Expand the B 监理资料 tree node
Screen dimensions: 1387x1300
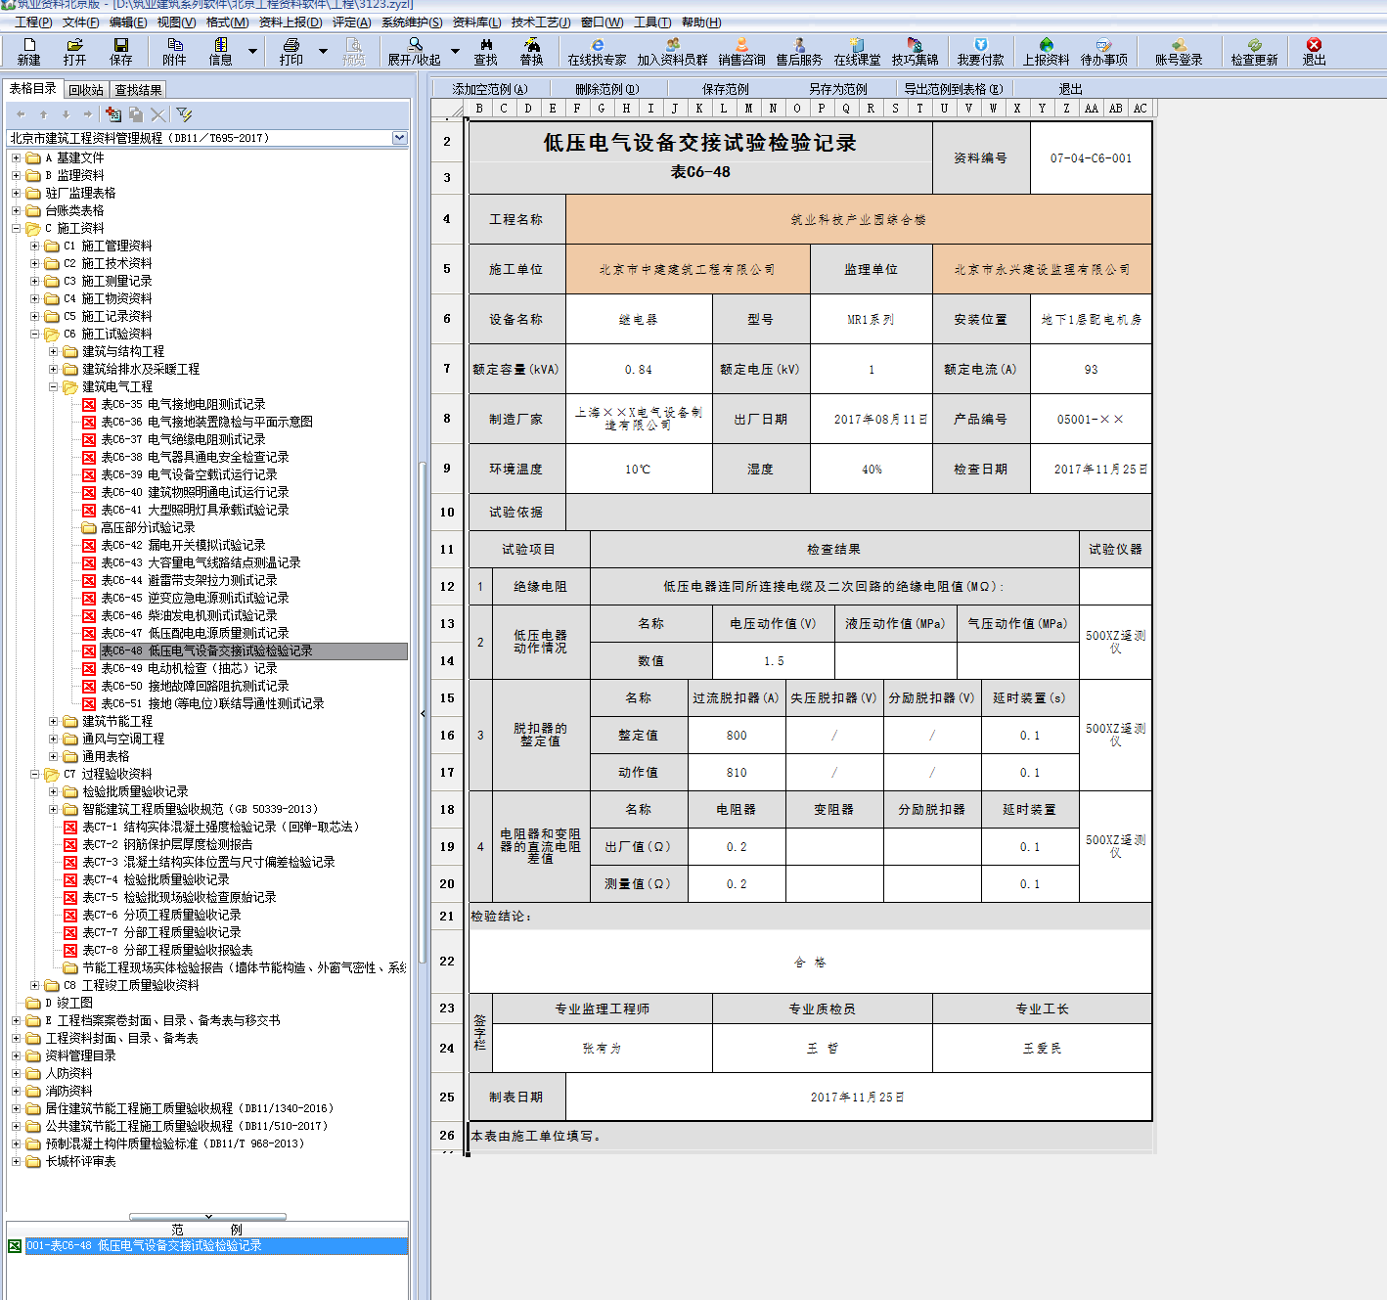(16, 175)
